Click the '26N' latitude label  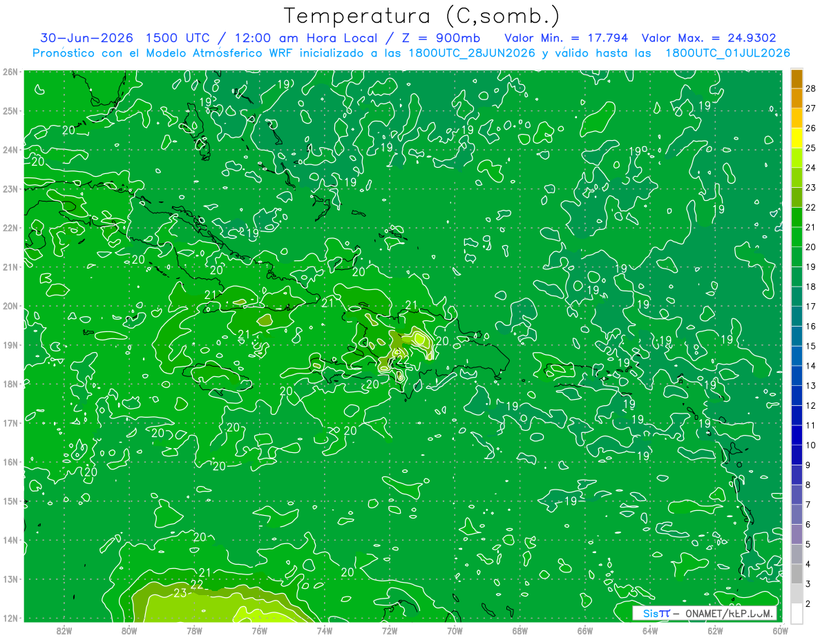coord(10,72)
